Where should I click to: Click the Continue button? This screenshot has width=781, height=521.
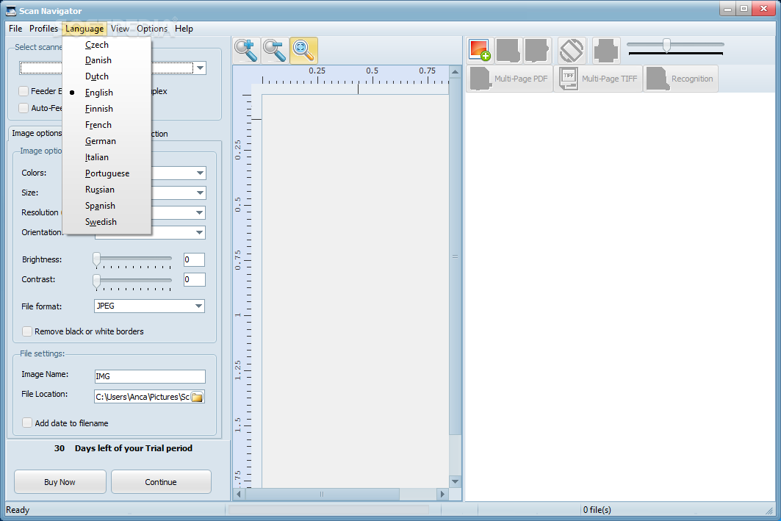click(161, 481)
